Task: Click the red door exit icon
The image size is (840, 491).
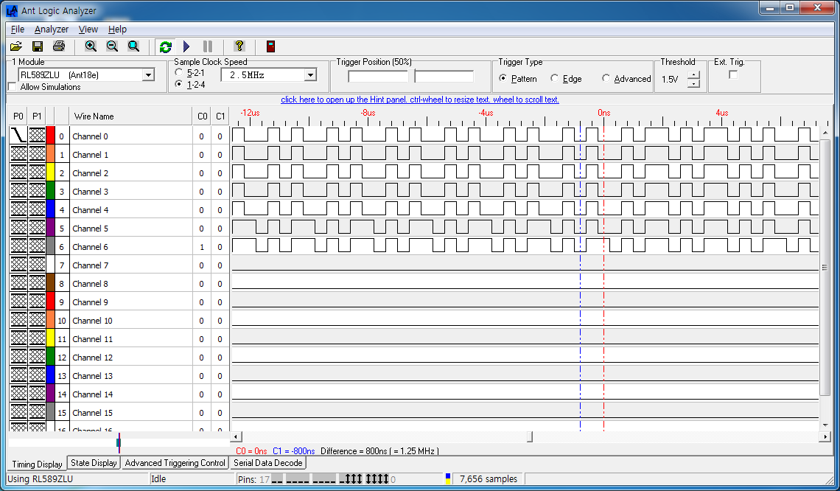Action: pos(271,46)
